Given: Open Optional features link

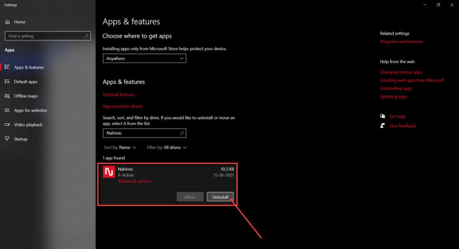Looking at the screenshot, I should 118,94.
